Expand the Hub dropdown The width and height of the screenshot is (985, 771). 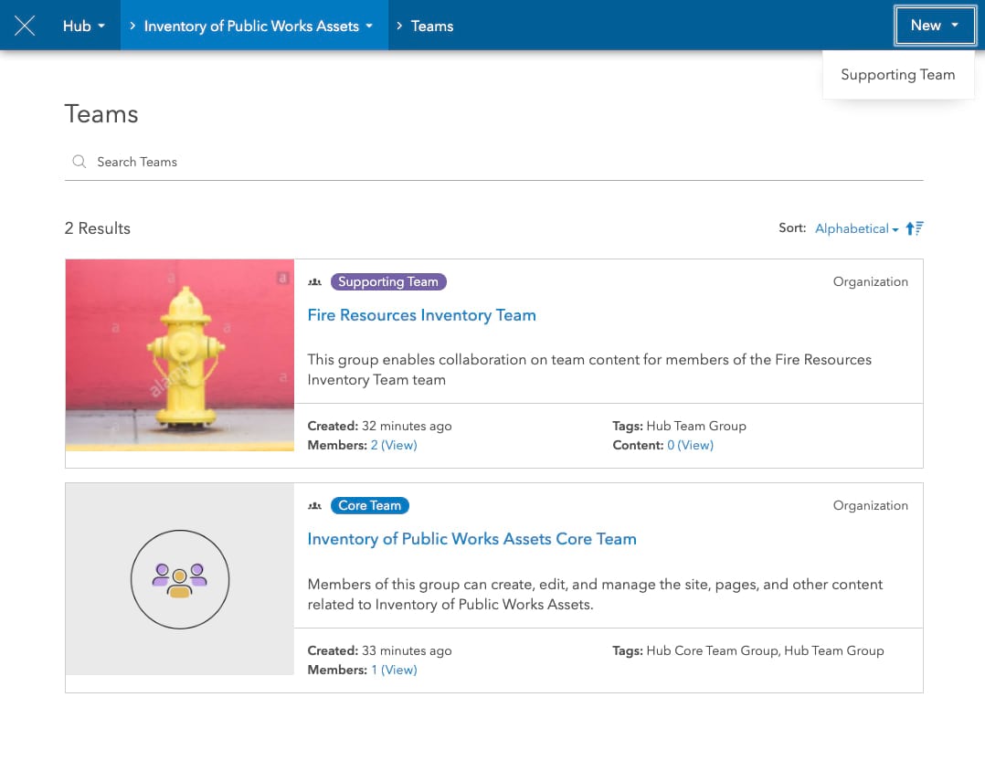pyautogui.click(x=82, y=26)
